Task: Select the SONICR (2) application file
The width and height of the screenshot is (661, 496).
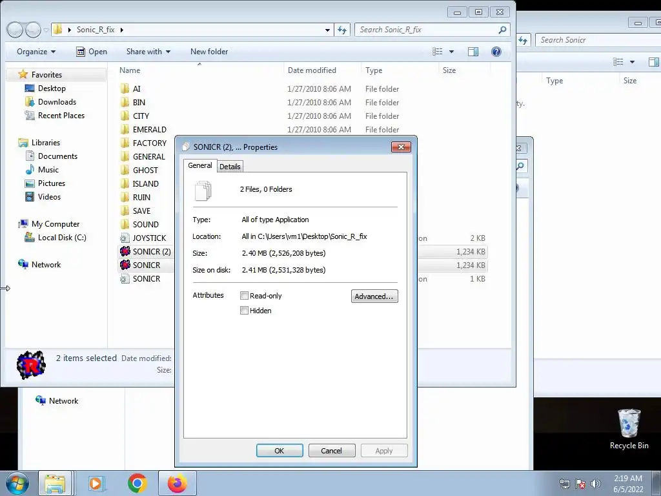Action: click(x=151, y=251)
